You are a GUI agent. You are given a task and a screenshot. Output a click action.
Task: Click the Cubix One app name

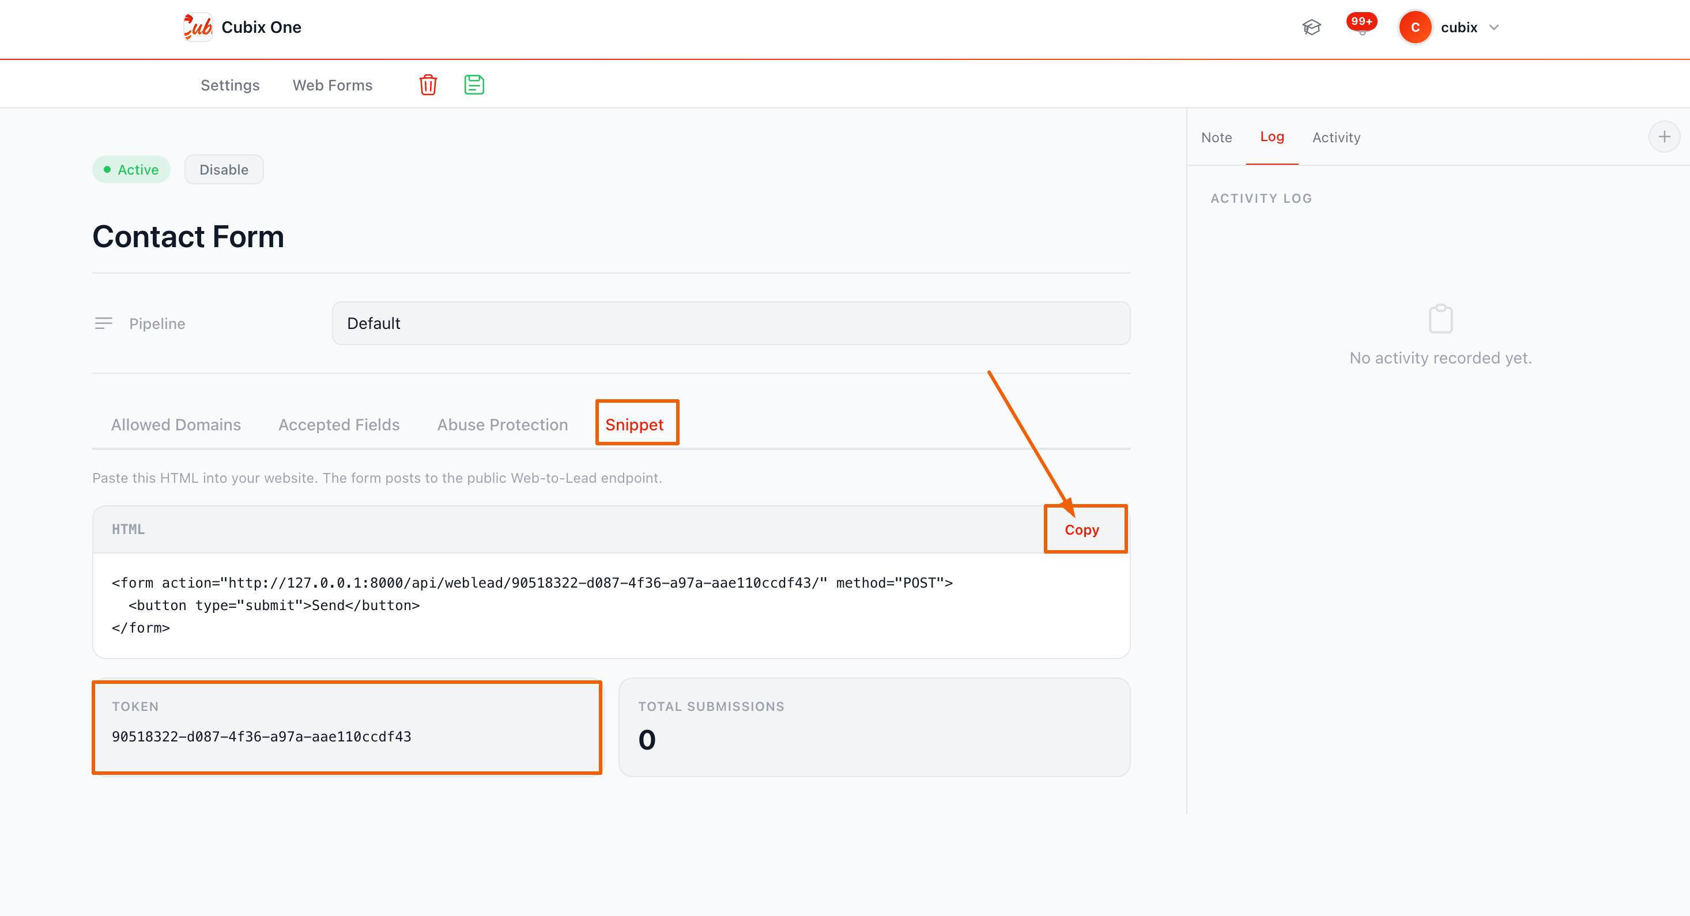pos(261,28)
